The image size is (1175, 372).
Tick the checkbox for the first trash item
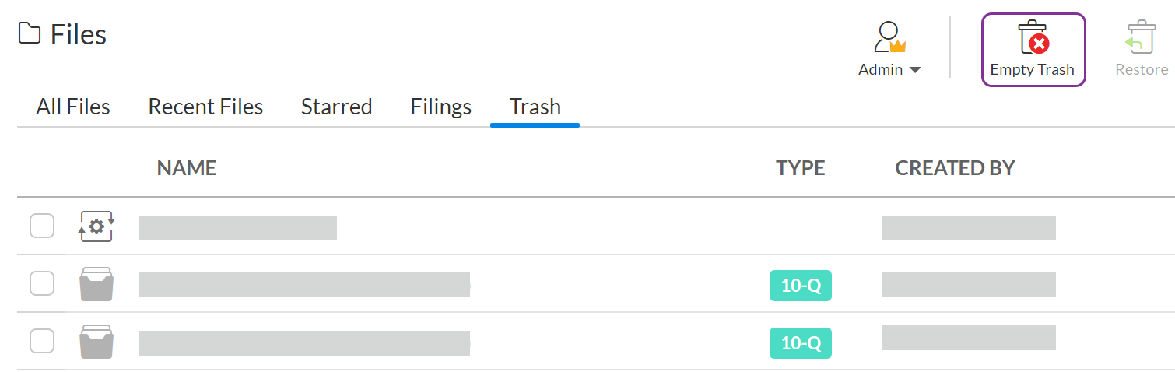click(x=42, y=226)
